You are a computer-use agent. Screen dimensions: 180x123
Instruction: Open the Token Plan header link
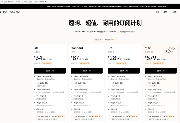(x=15, y=12)
